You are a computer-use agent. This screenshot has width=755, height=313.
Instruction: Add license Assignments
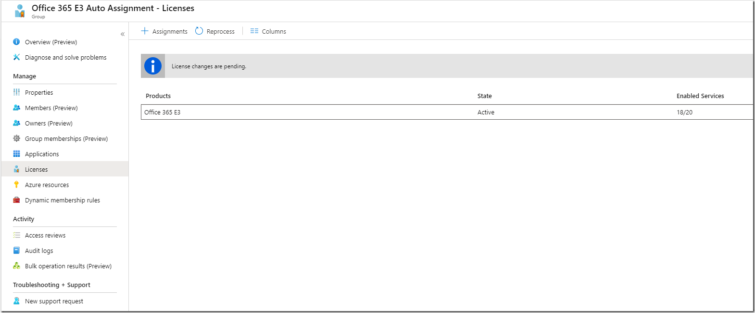tap(170, 32)
